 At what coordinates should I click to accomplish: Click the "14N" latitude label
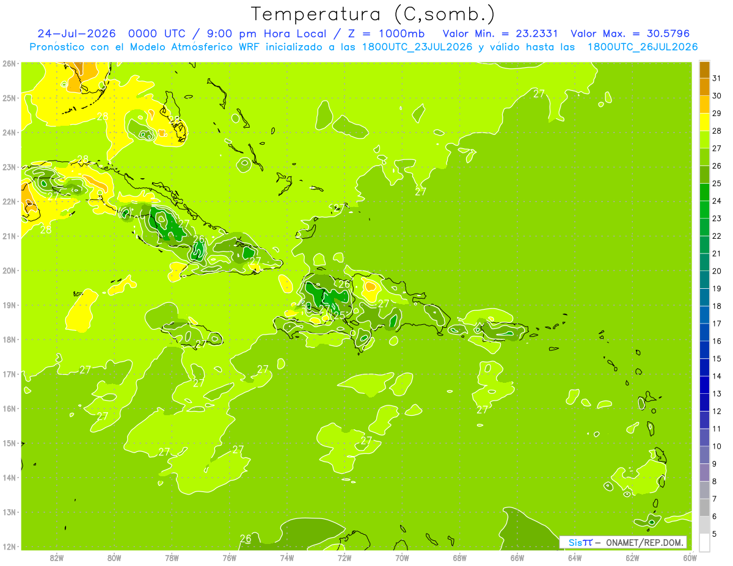tap(9, 477)
